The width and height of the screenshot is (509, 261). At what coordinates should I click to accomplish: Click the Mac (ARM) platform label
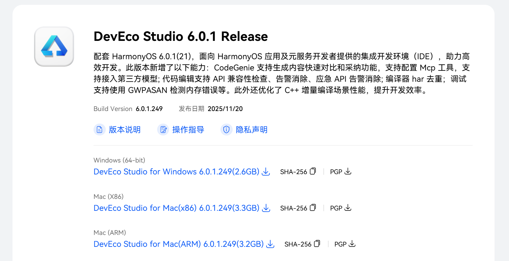tap(110, 233)
